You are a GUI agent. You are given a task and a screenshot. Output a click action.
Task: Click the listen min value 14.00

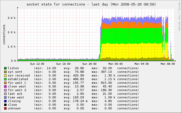[51, 68]
